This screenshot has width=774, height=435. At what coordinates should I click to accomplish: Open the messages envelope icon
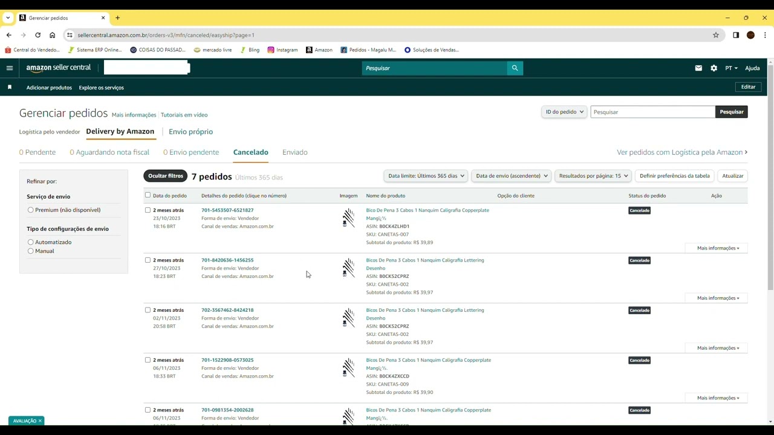698,68
